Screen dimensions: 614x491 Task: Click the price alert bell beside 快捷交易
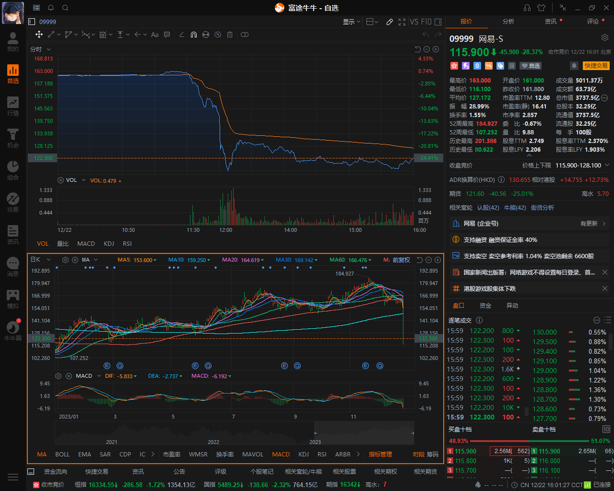click(x=574, y=66)
